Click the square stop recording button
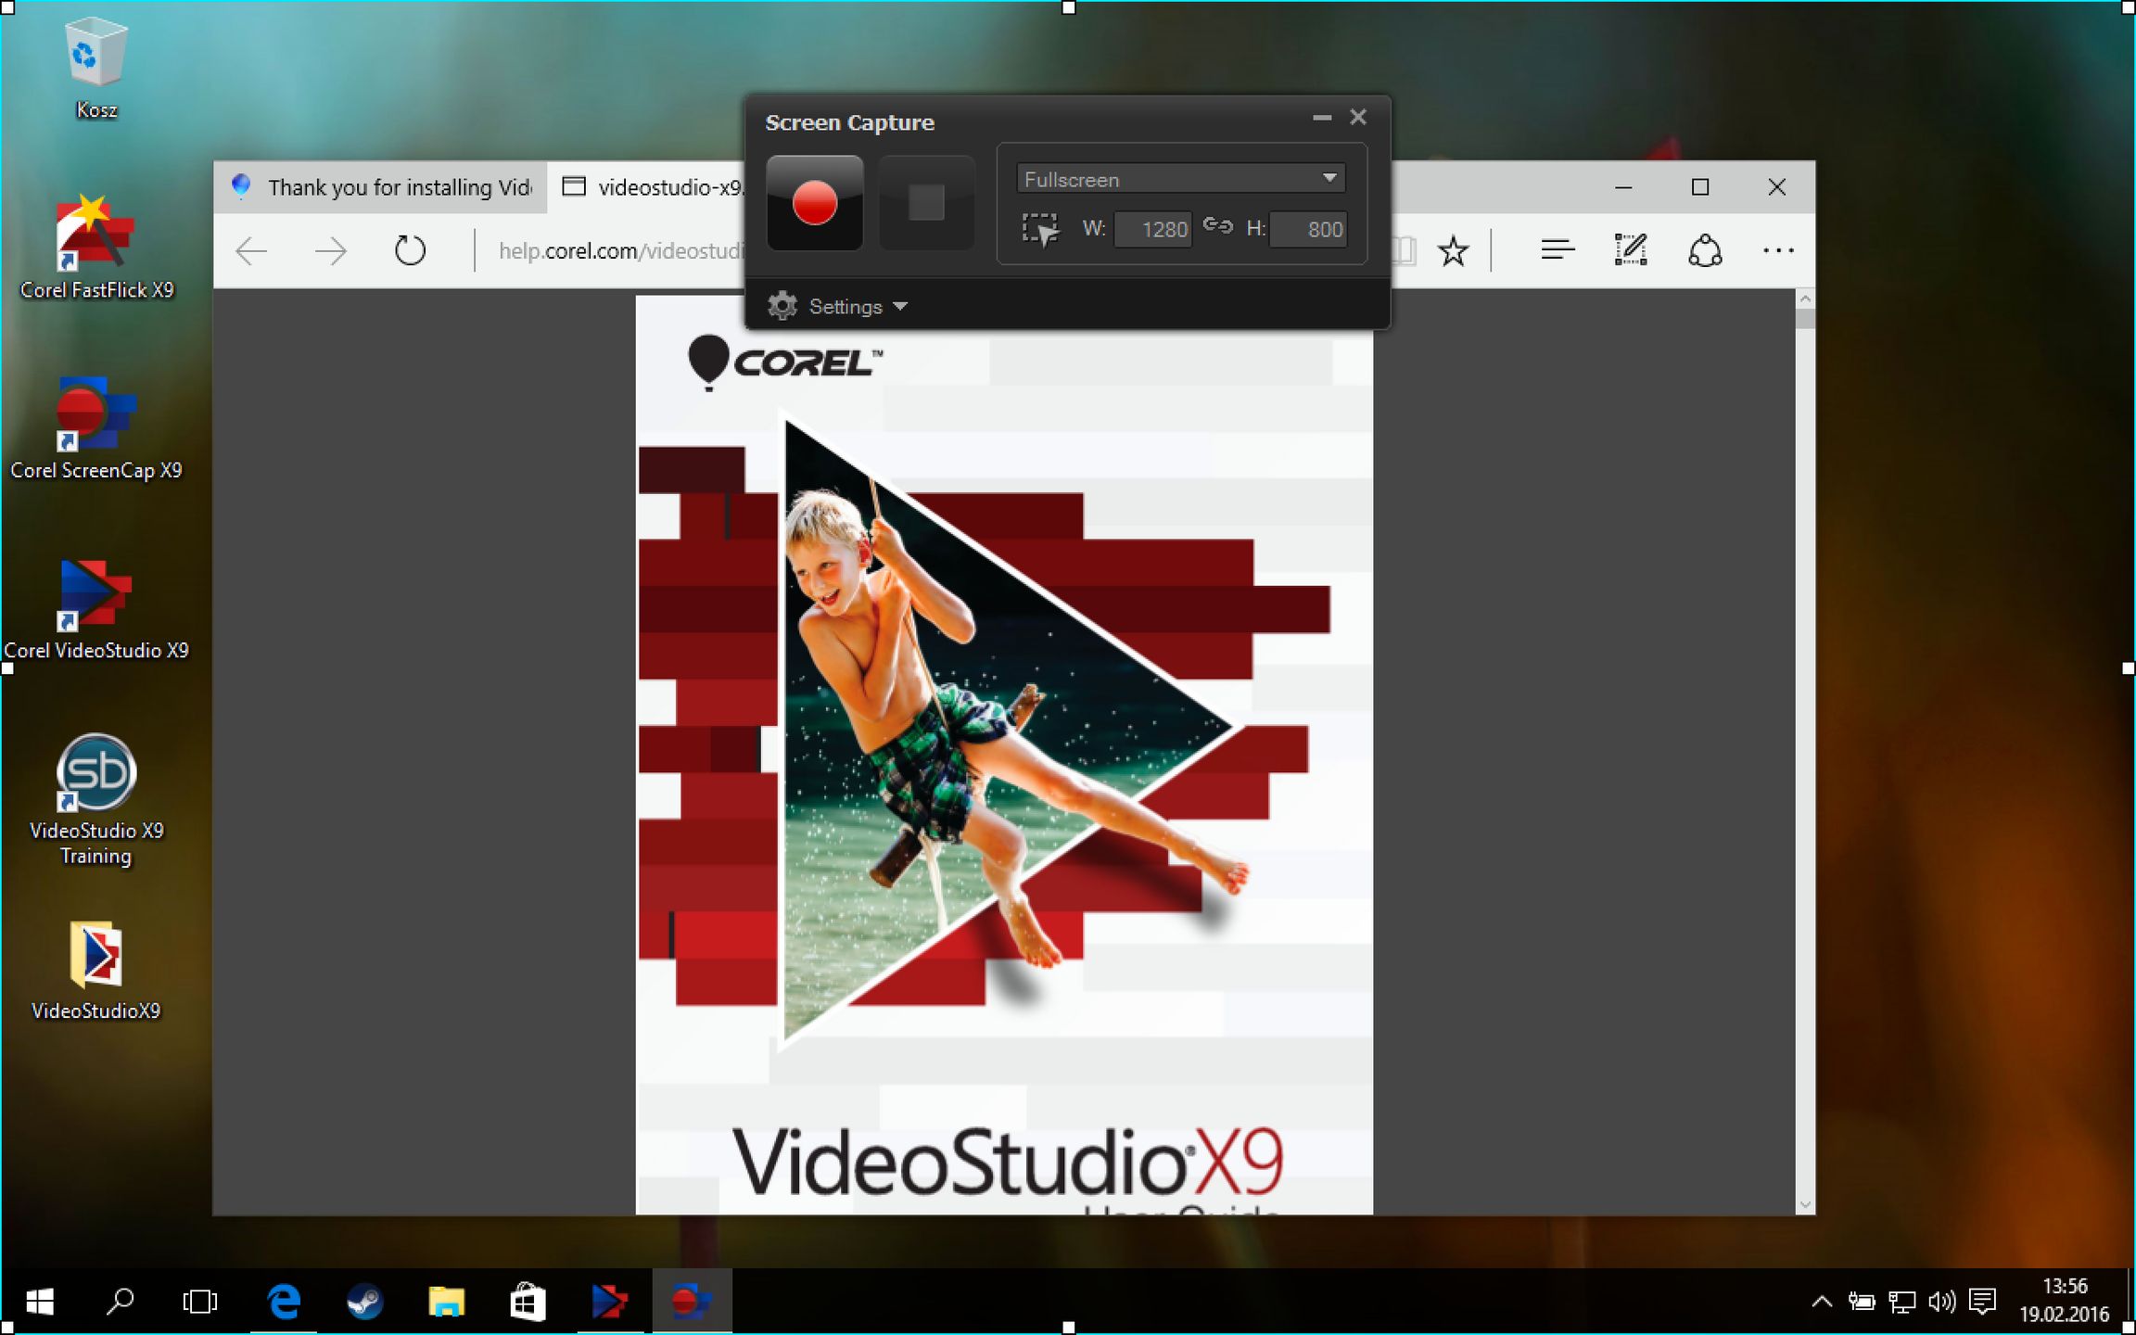 [x=925, y=202]
